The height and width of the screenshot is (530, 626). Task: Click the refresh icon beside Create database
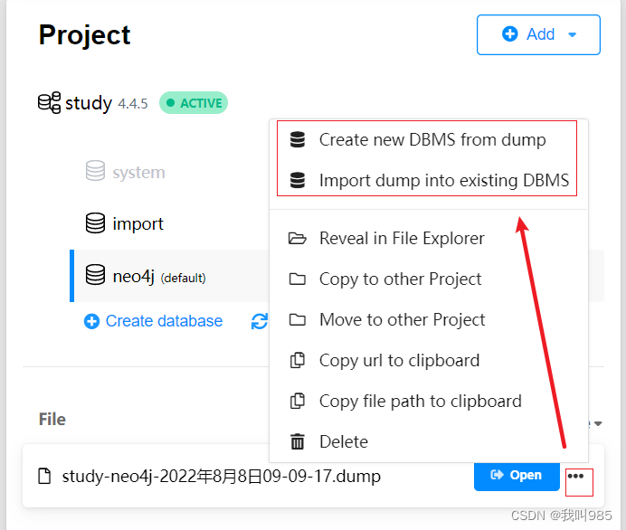[260, 321]
